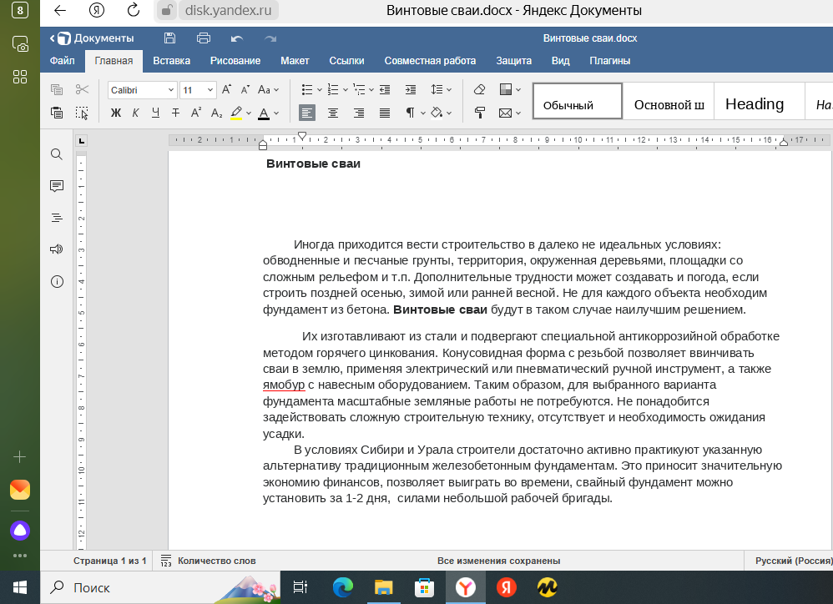This screenshot has height=604, width=833.
Task: Toggle nonprinting characters pilcrow
Action: pyautogui.click(x=410, y=113)
